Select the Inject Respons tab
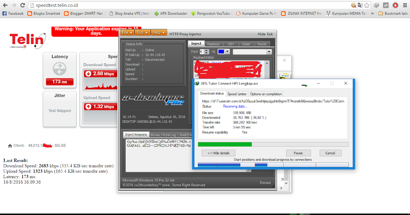 (136, 134)
